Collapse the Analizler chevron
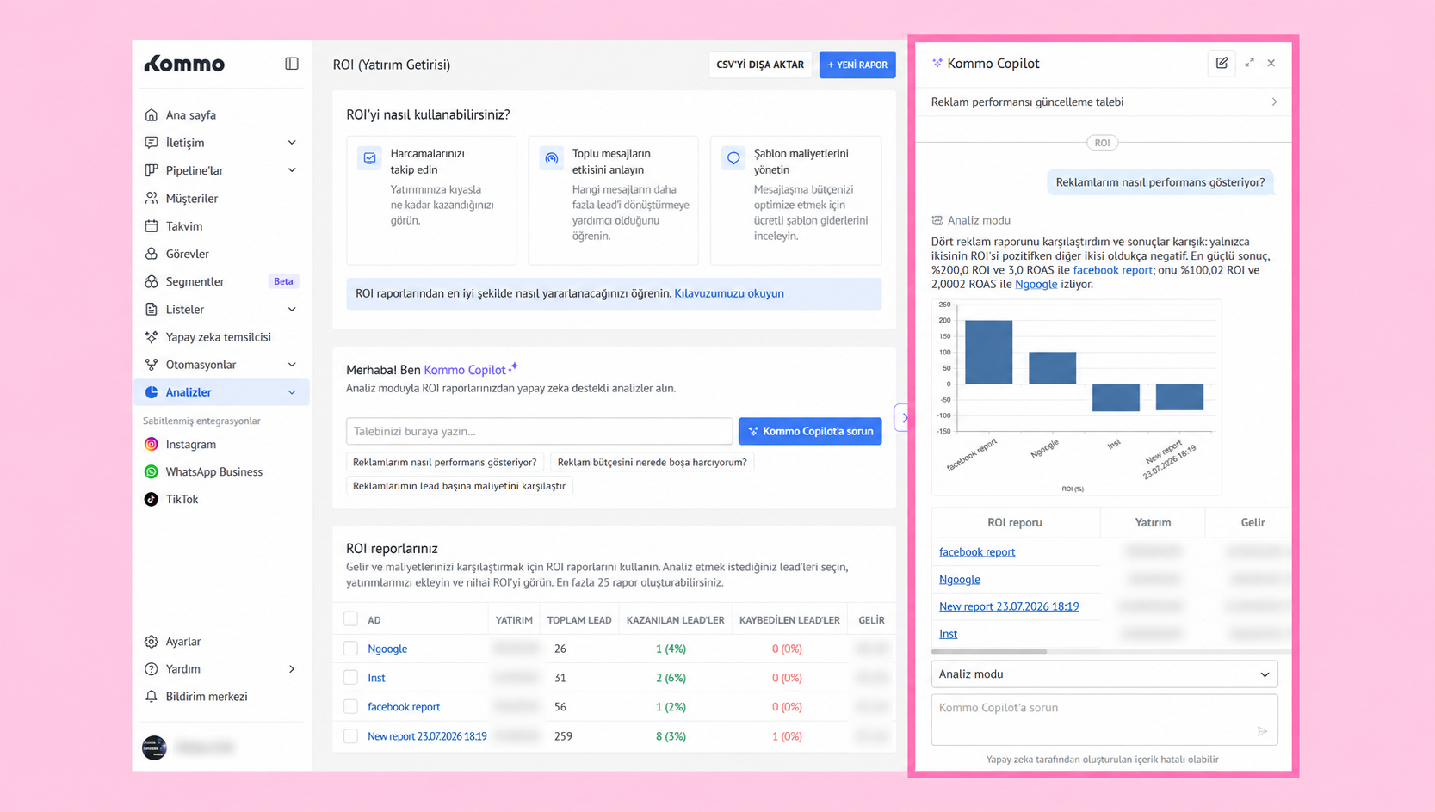This screenshot has width=1435, height=812. pyautogui.click(x=292, y=392)
